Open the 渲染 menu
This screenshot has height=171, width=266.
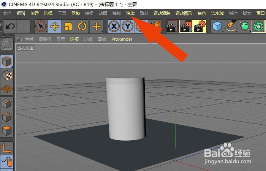pyautogui.click(x=130, y=13)
